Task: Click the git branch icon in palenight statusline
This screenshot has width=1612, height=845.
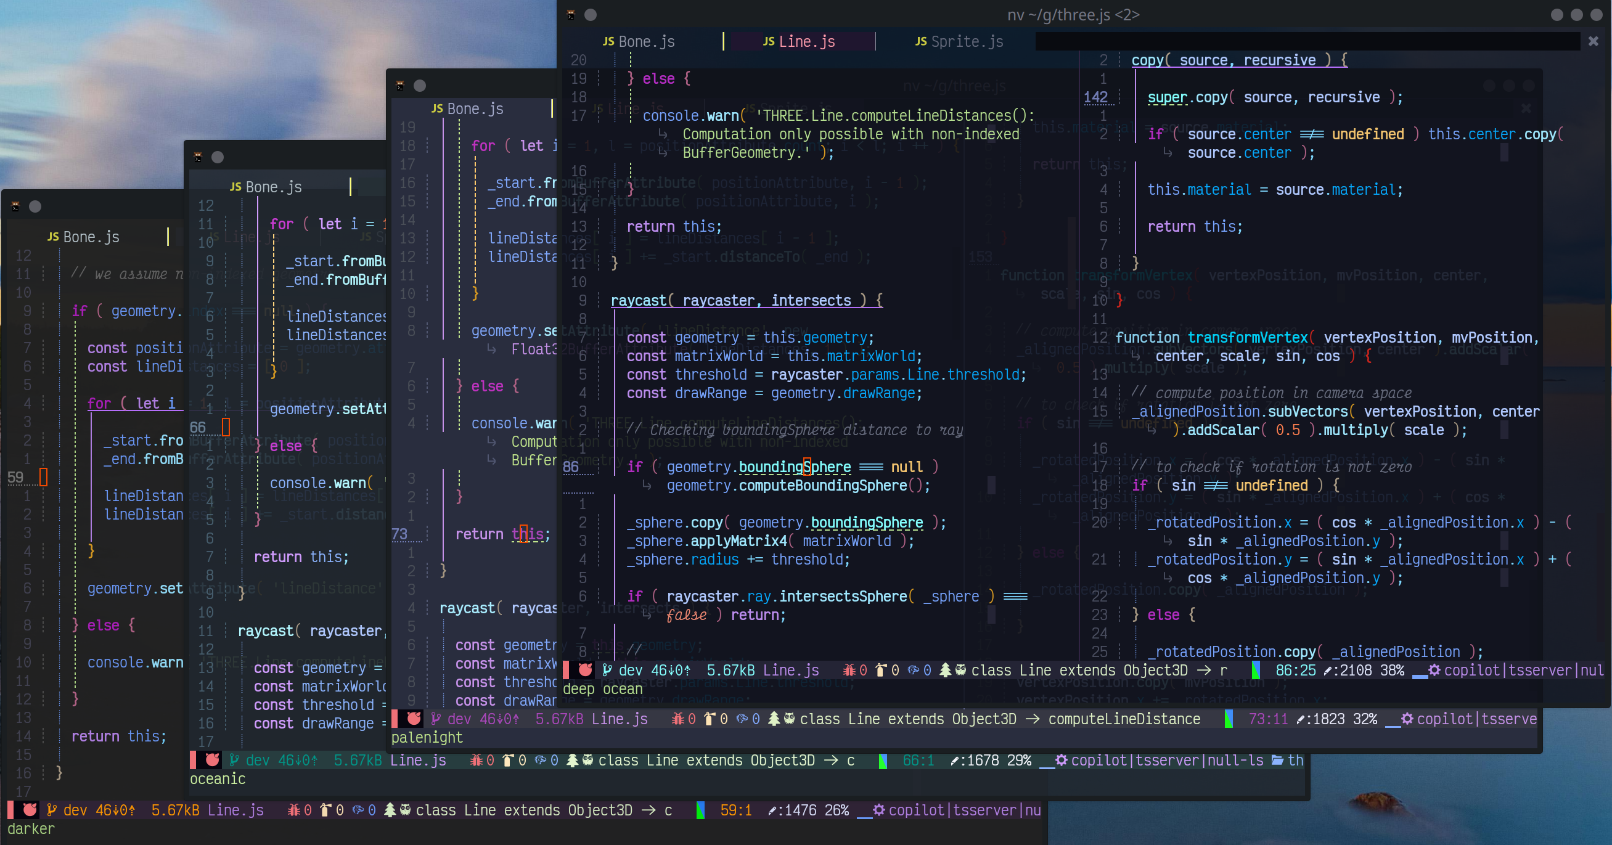Action: (x=436, y=719)
